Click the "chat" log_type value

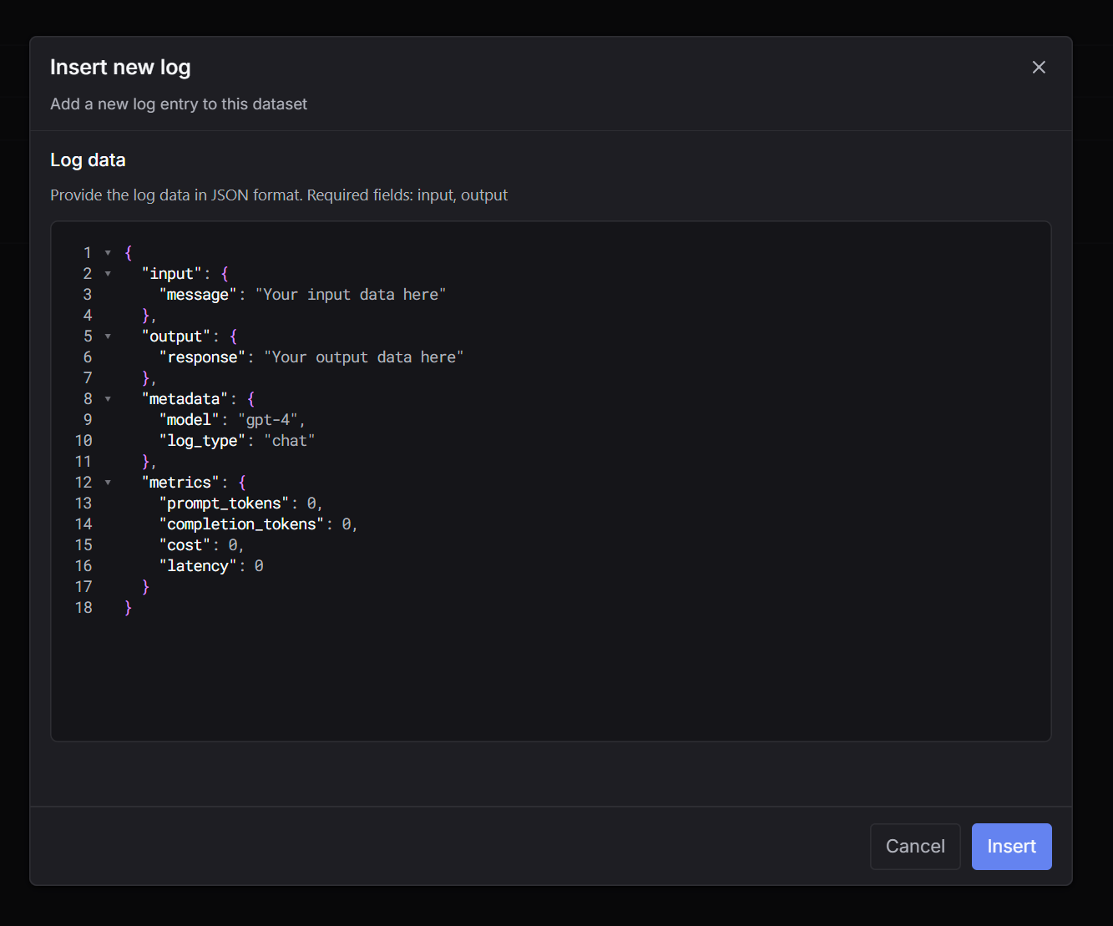click(x=289, y=441)
